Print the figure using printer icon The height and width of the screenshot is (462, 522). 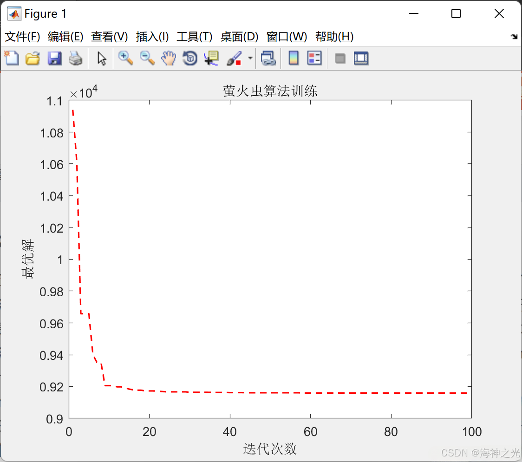point(76,58)
